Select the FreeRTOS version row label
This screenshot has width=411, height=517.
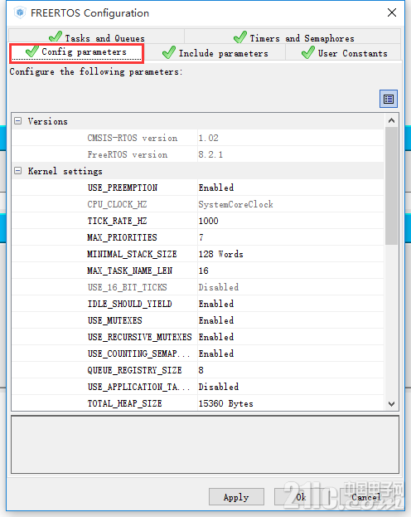tap(128, 154)
